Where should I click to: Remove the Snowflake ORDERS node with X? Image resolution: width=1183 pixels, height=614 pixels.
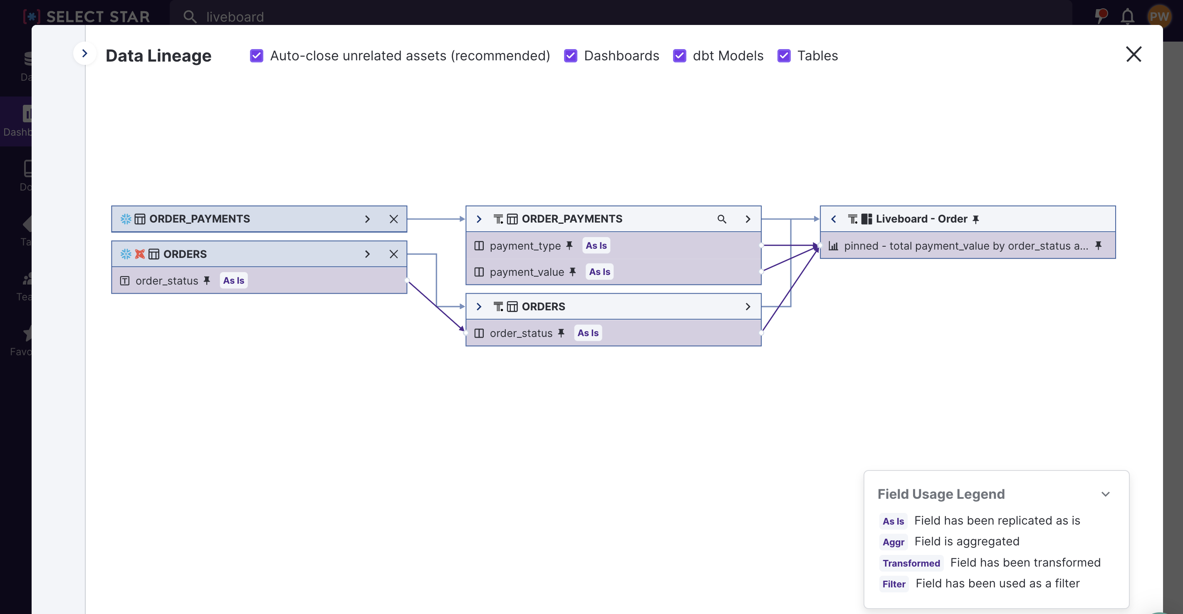(394, 254)
